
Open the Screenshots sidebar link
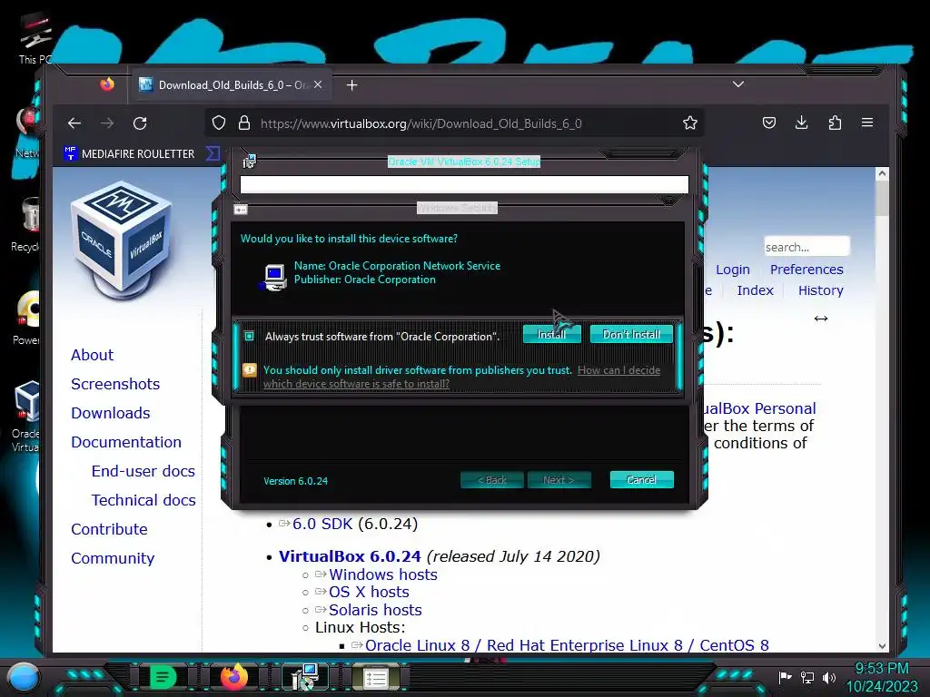[115, 384]
